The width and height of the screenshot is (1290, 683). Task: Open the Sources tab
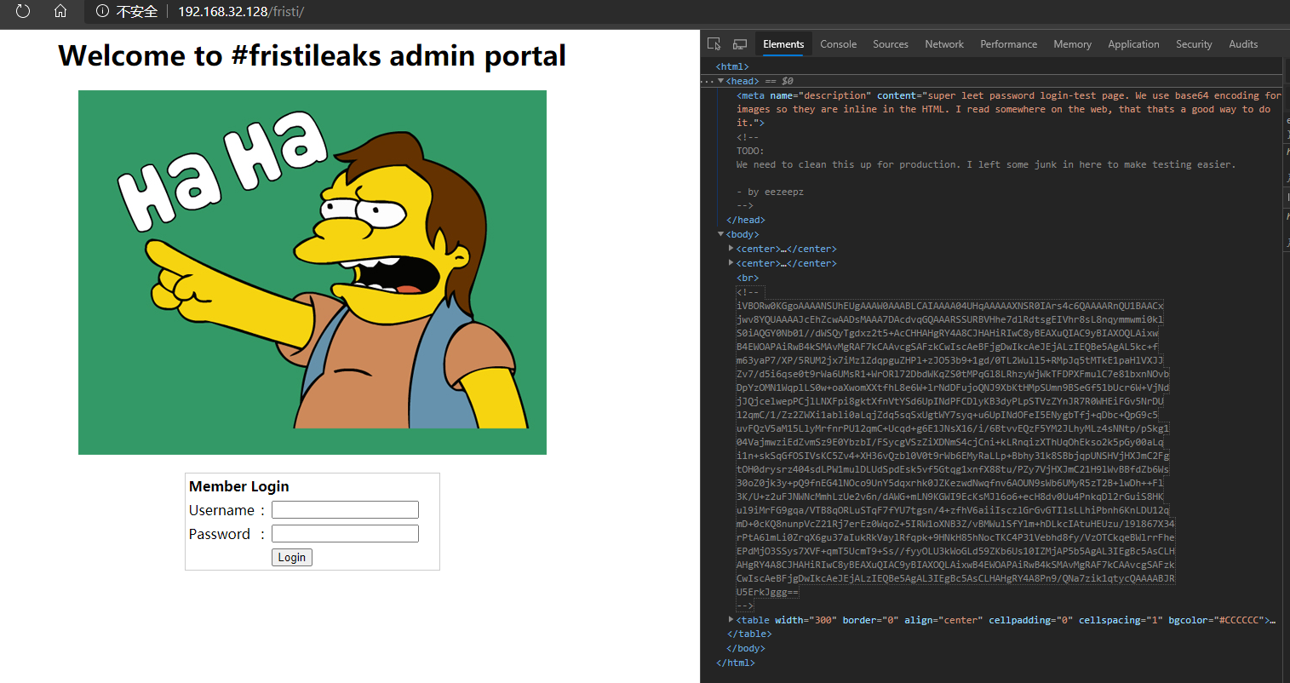point(891,43)
